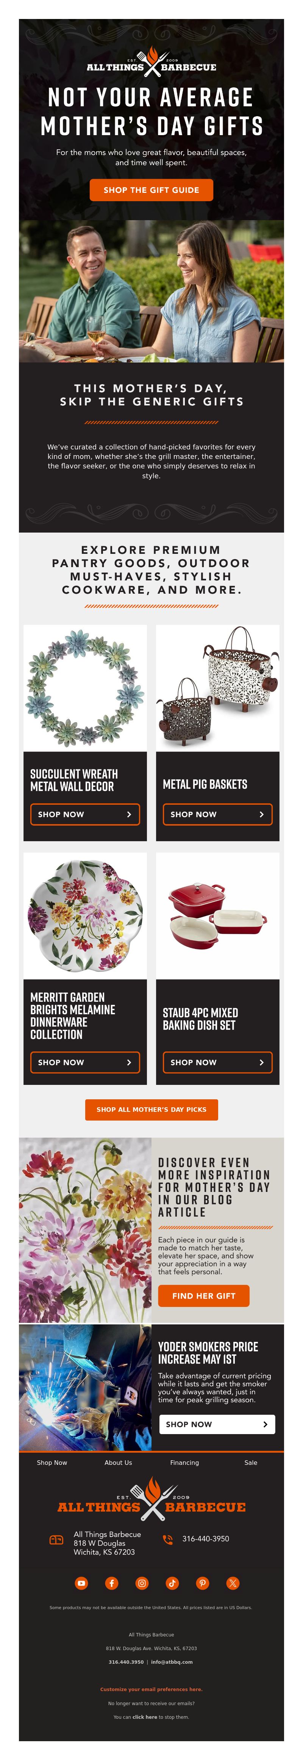Click the phone icon beside 316-440-3950
The width and height of the screenshot is (303, 1756).
(167, 1539)
